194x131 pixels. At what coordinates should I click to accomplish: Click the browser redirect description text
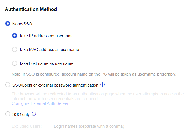(97, 96)
